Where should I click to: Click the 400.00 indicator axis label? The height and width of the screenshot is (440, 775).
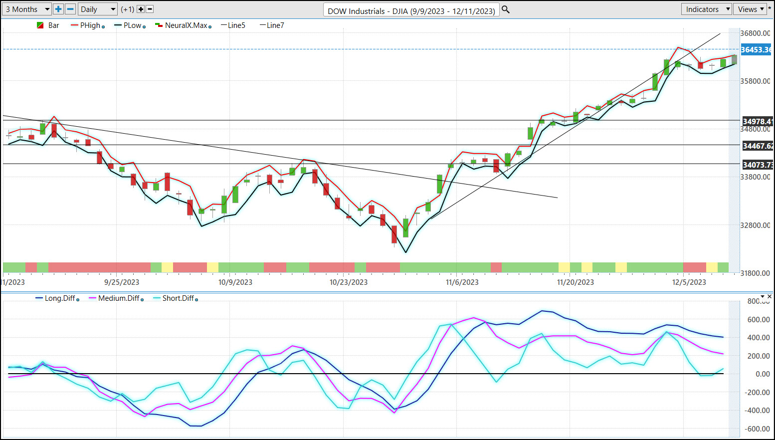(759, 338)
